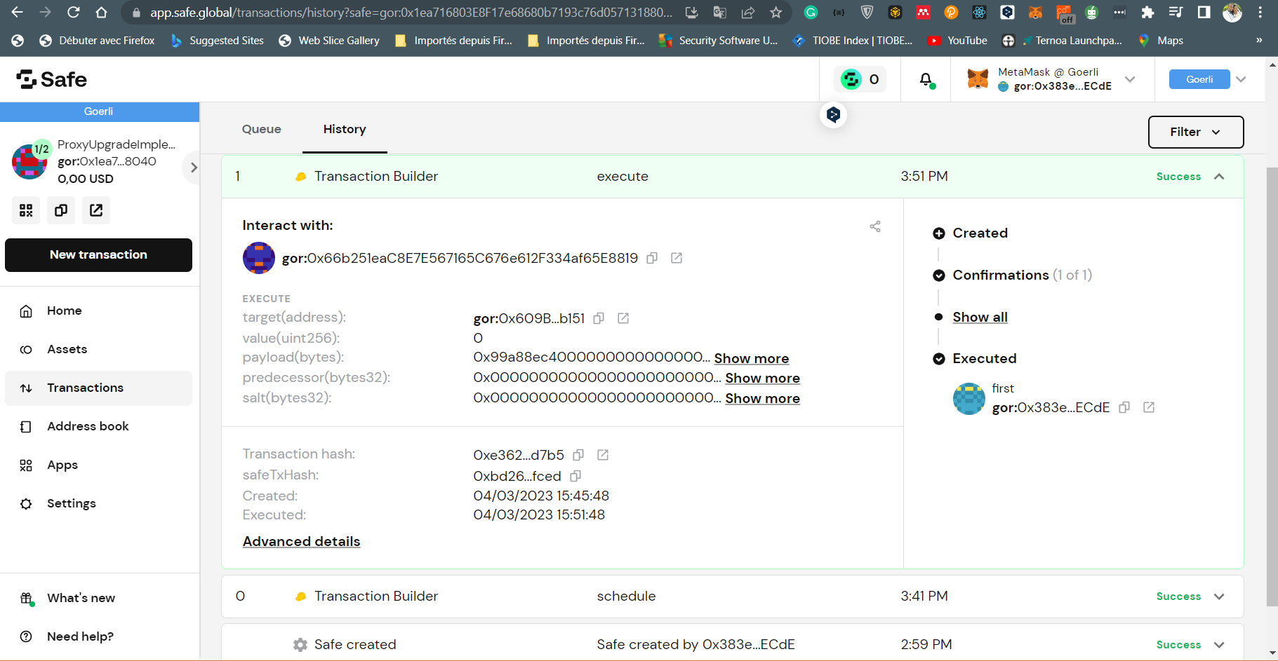The width and height of the screenshot is (1278, 661).
Task: Switch to the Queue tab
Action: 262,129
